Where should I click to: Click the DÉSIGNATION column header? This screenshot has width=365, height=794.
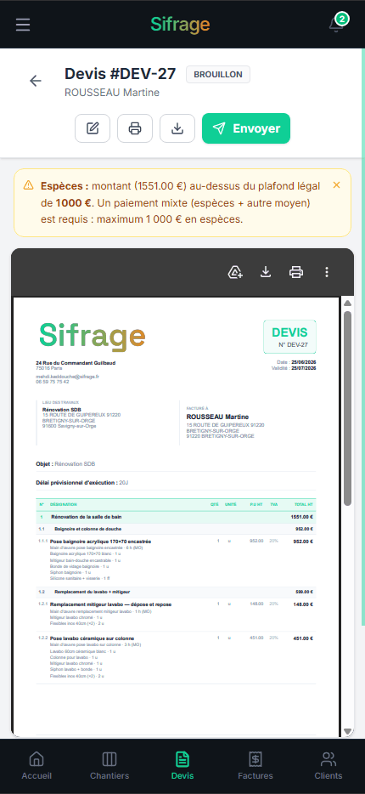pyautogui.click(x=64, y=504)
